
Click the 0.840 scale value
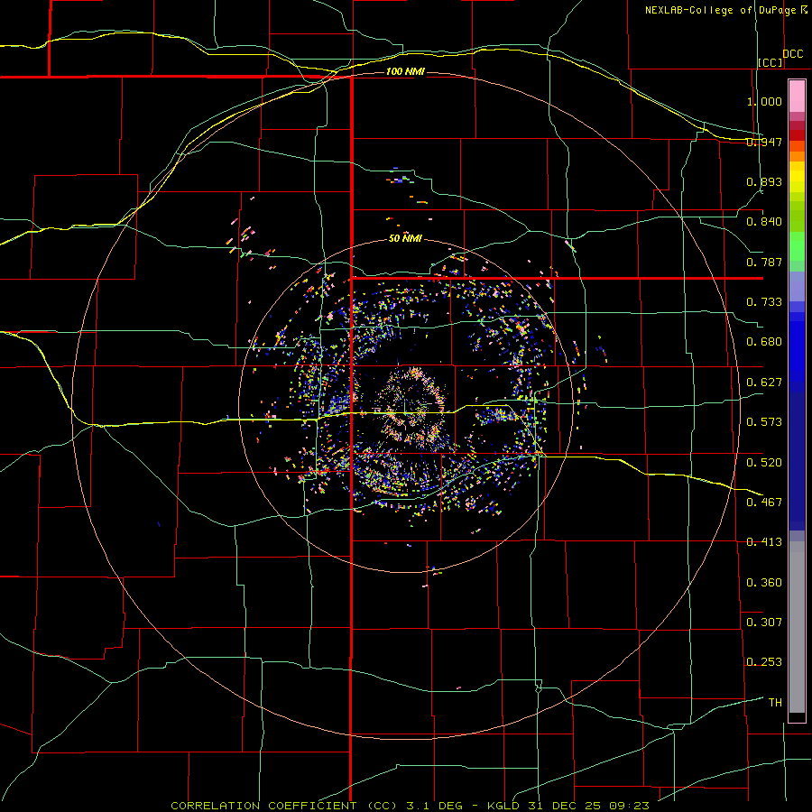[x=764, y=222]
